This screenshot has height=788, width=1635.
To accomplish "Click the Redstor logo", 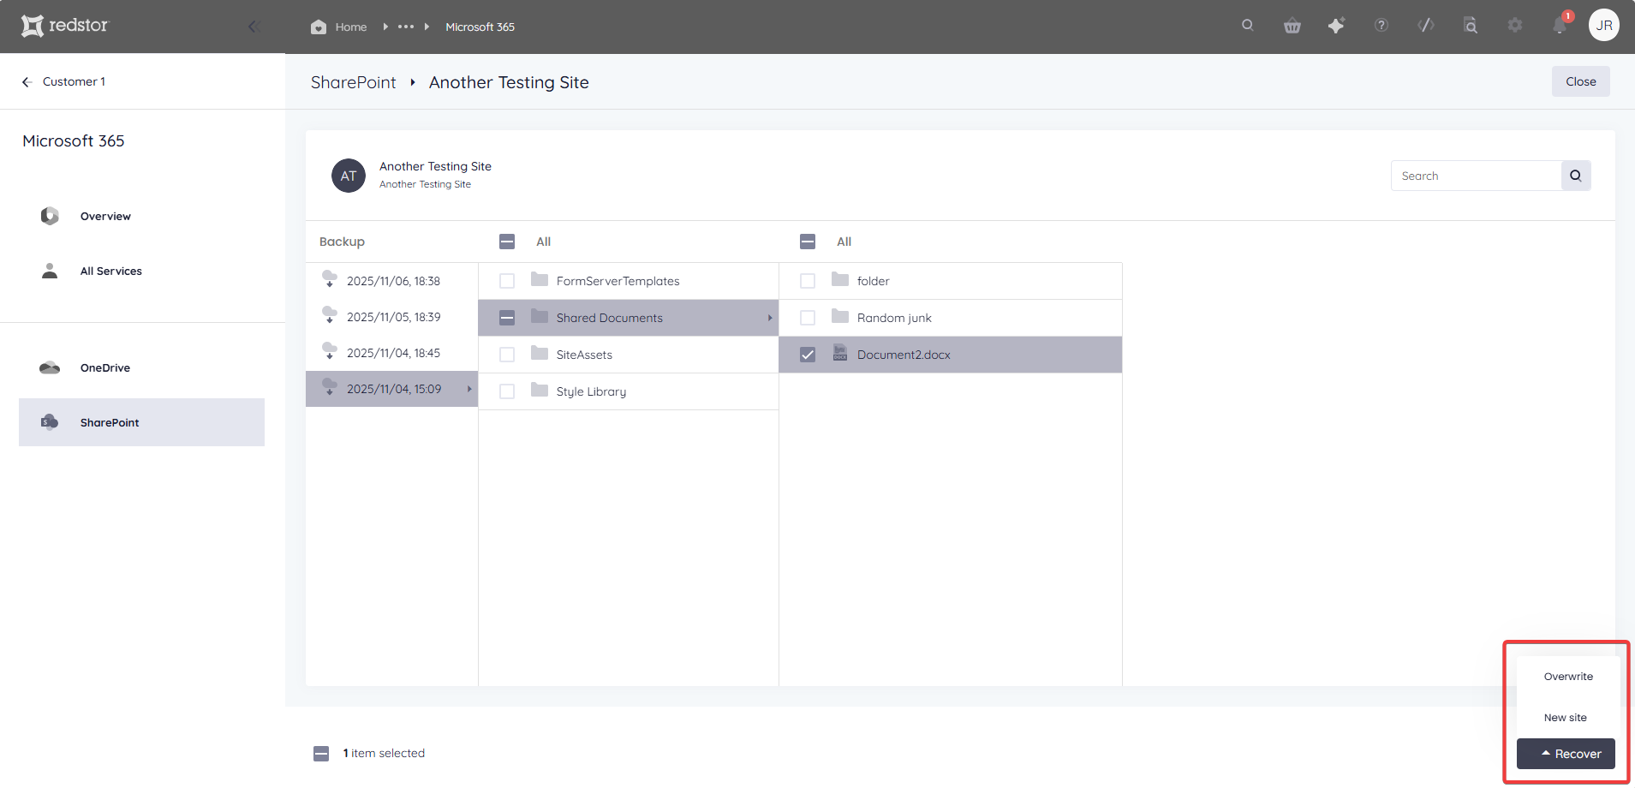I will point(65,26).
